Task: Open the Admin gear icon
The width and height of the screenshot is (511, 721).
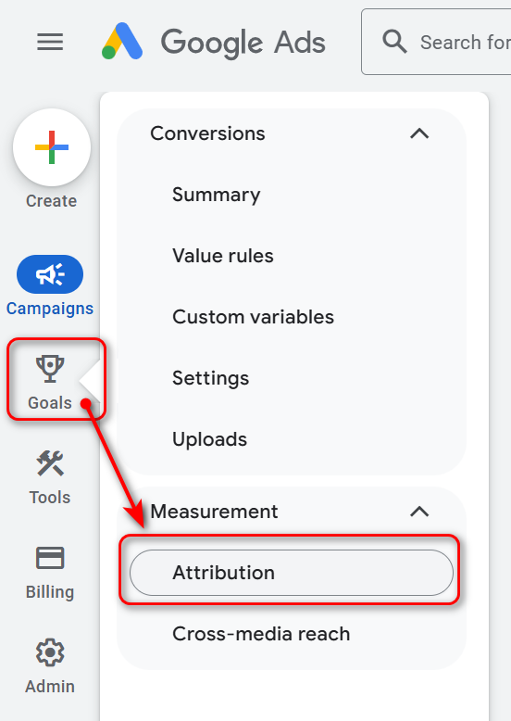Action: coord(50,652)
